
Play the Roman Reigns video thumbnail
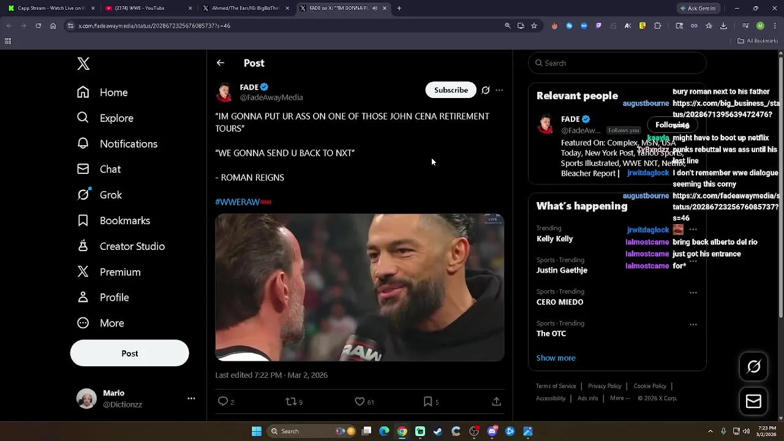tap(360, 287)
